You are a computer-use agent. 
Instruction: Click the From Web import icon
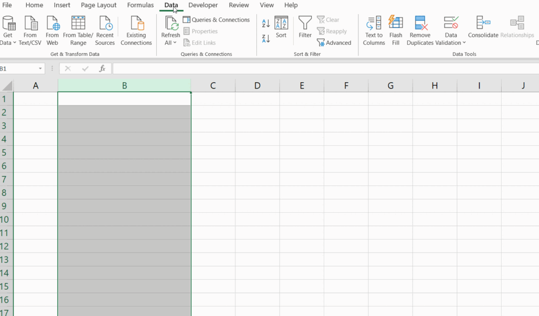(52, 24)
